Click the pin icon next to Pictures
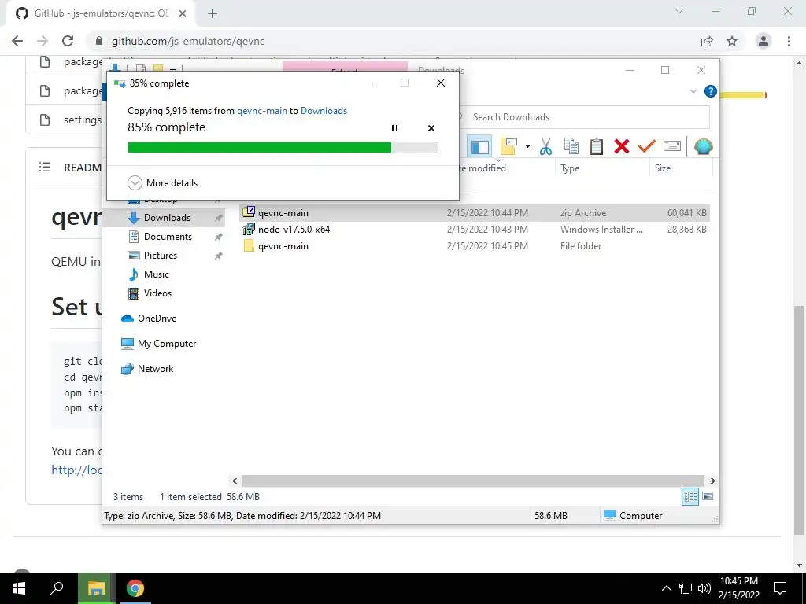This screenshot has width=806, height=604. (219, 256)
